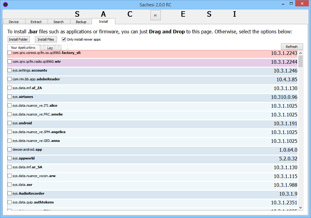Viewport: 311px width, 218px height.
Task: Select the sys.android checkbox
Action: tap(9, 123)
